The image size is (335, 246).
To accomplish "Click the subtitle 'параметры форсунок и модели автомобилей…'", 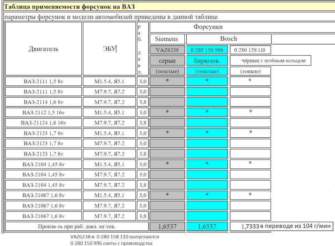I will (x=111, y=17).
